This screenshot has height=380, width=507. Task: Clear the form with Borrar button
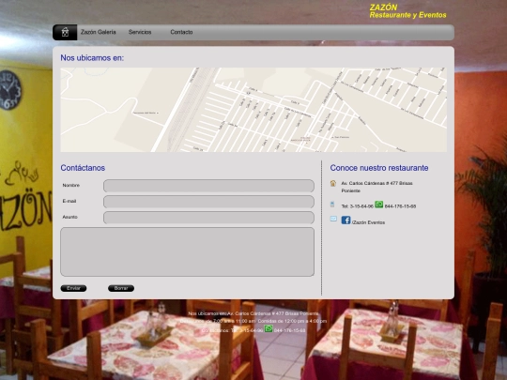point(121,288)
